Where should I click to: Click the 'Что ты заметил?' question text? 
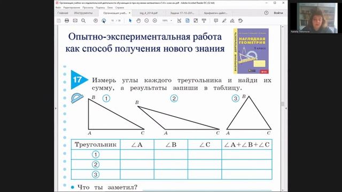[107, 187]
